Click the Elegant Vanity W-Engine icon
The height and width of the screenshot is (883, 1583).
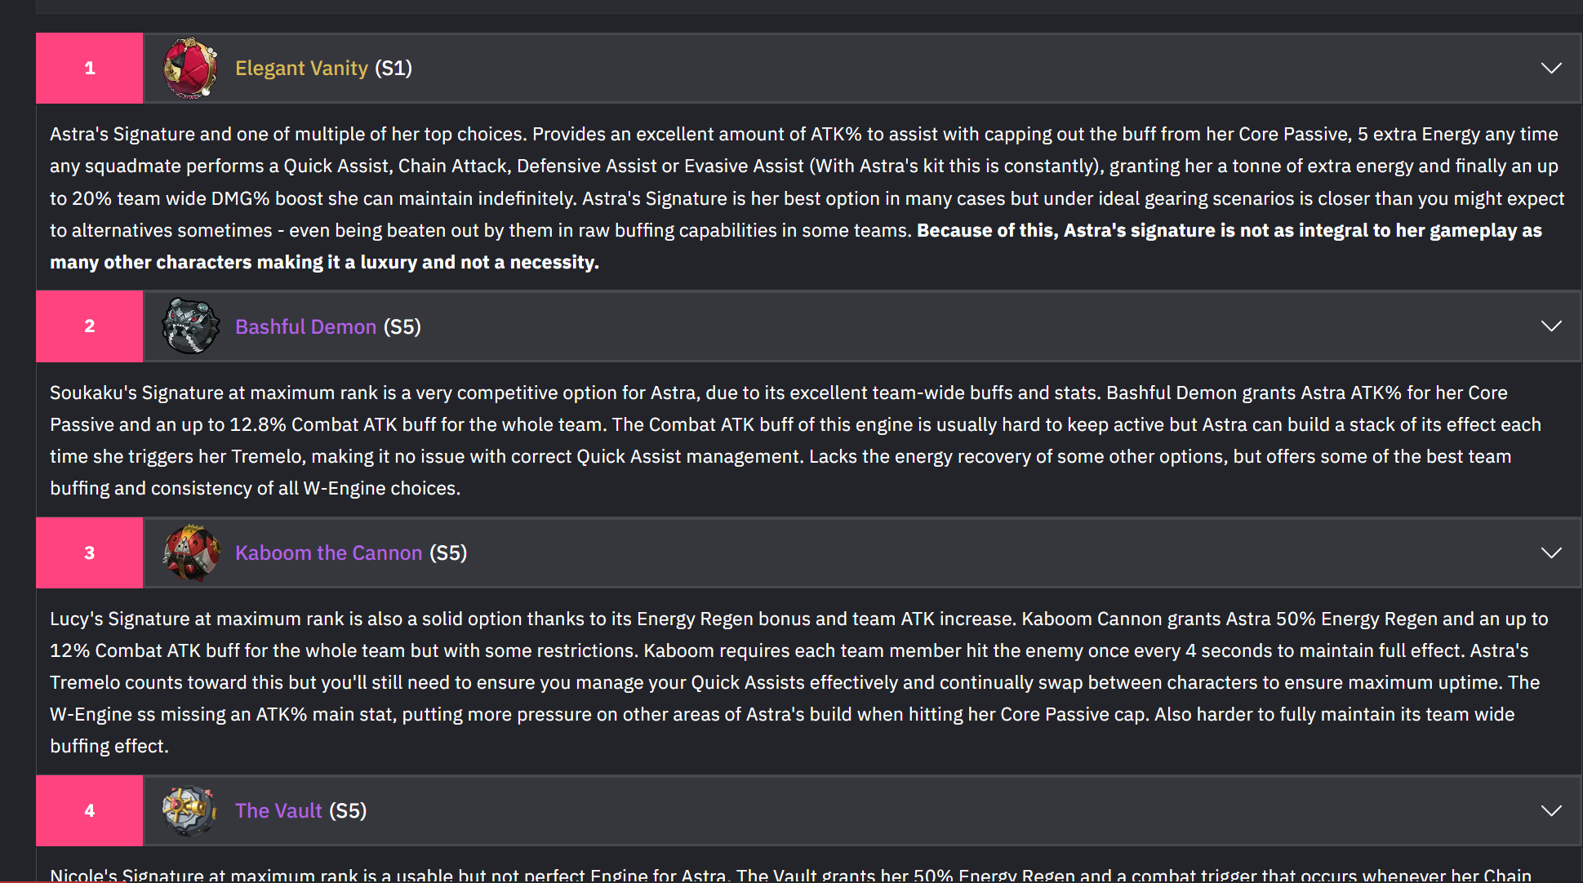click(190, 69)
